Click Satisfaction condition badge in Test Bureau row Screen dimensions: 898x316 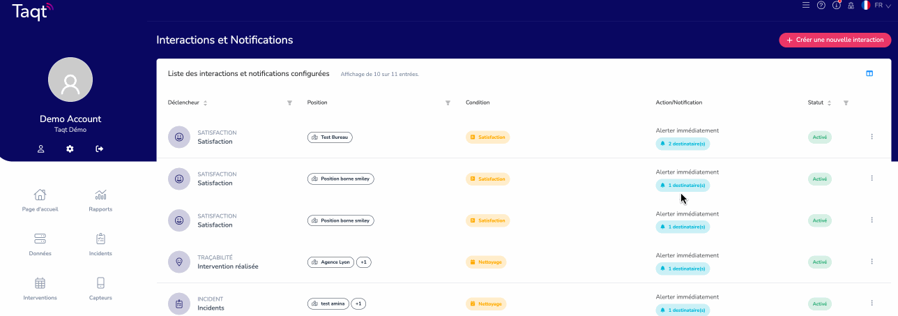[487, 137]
